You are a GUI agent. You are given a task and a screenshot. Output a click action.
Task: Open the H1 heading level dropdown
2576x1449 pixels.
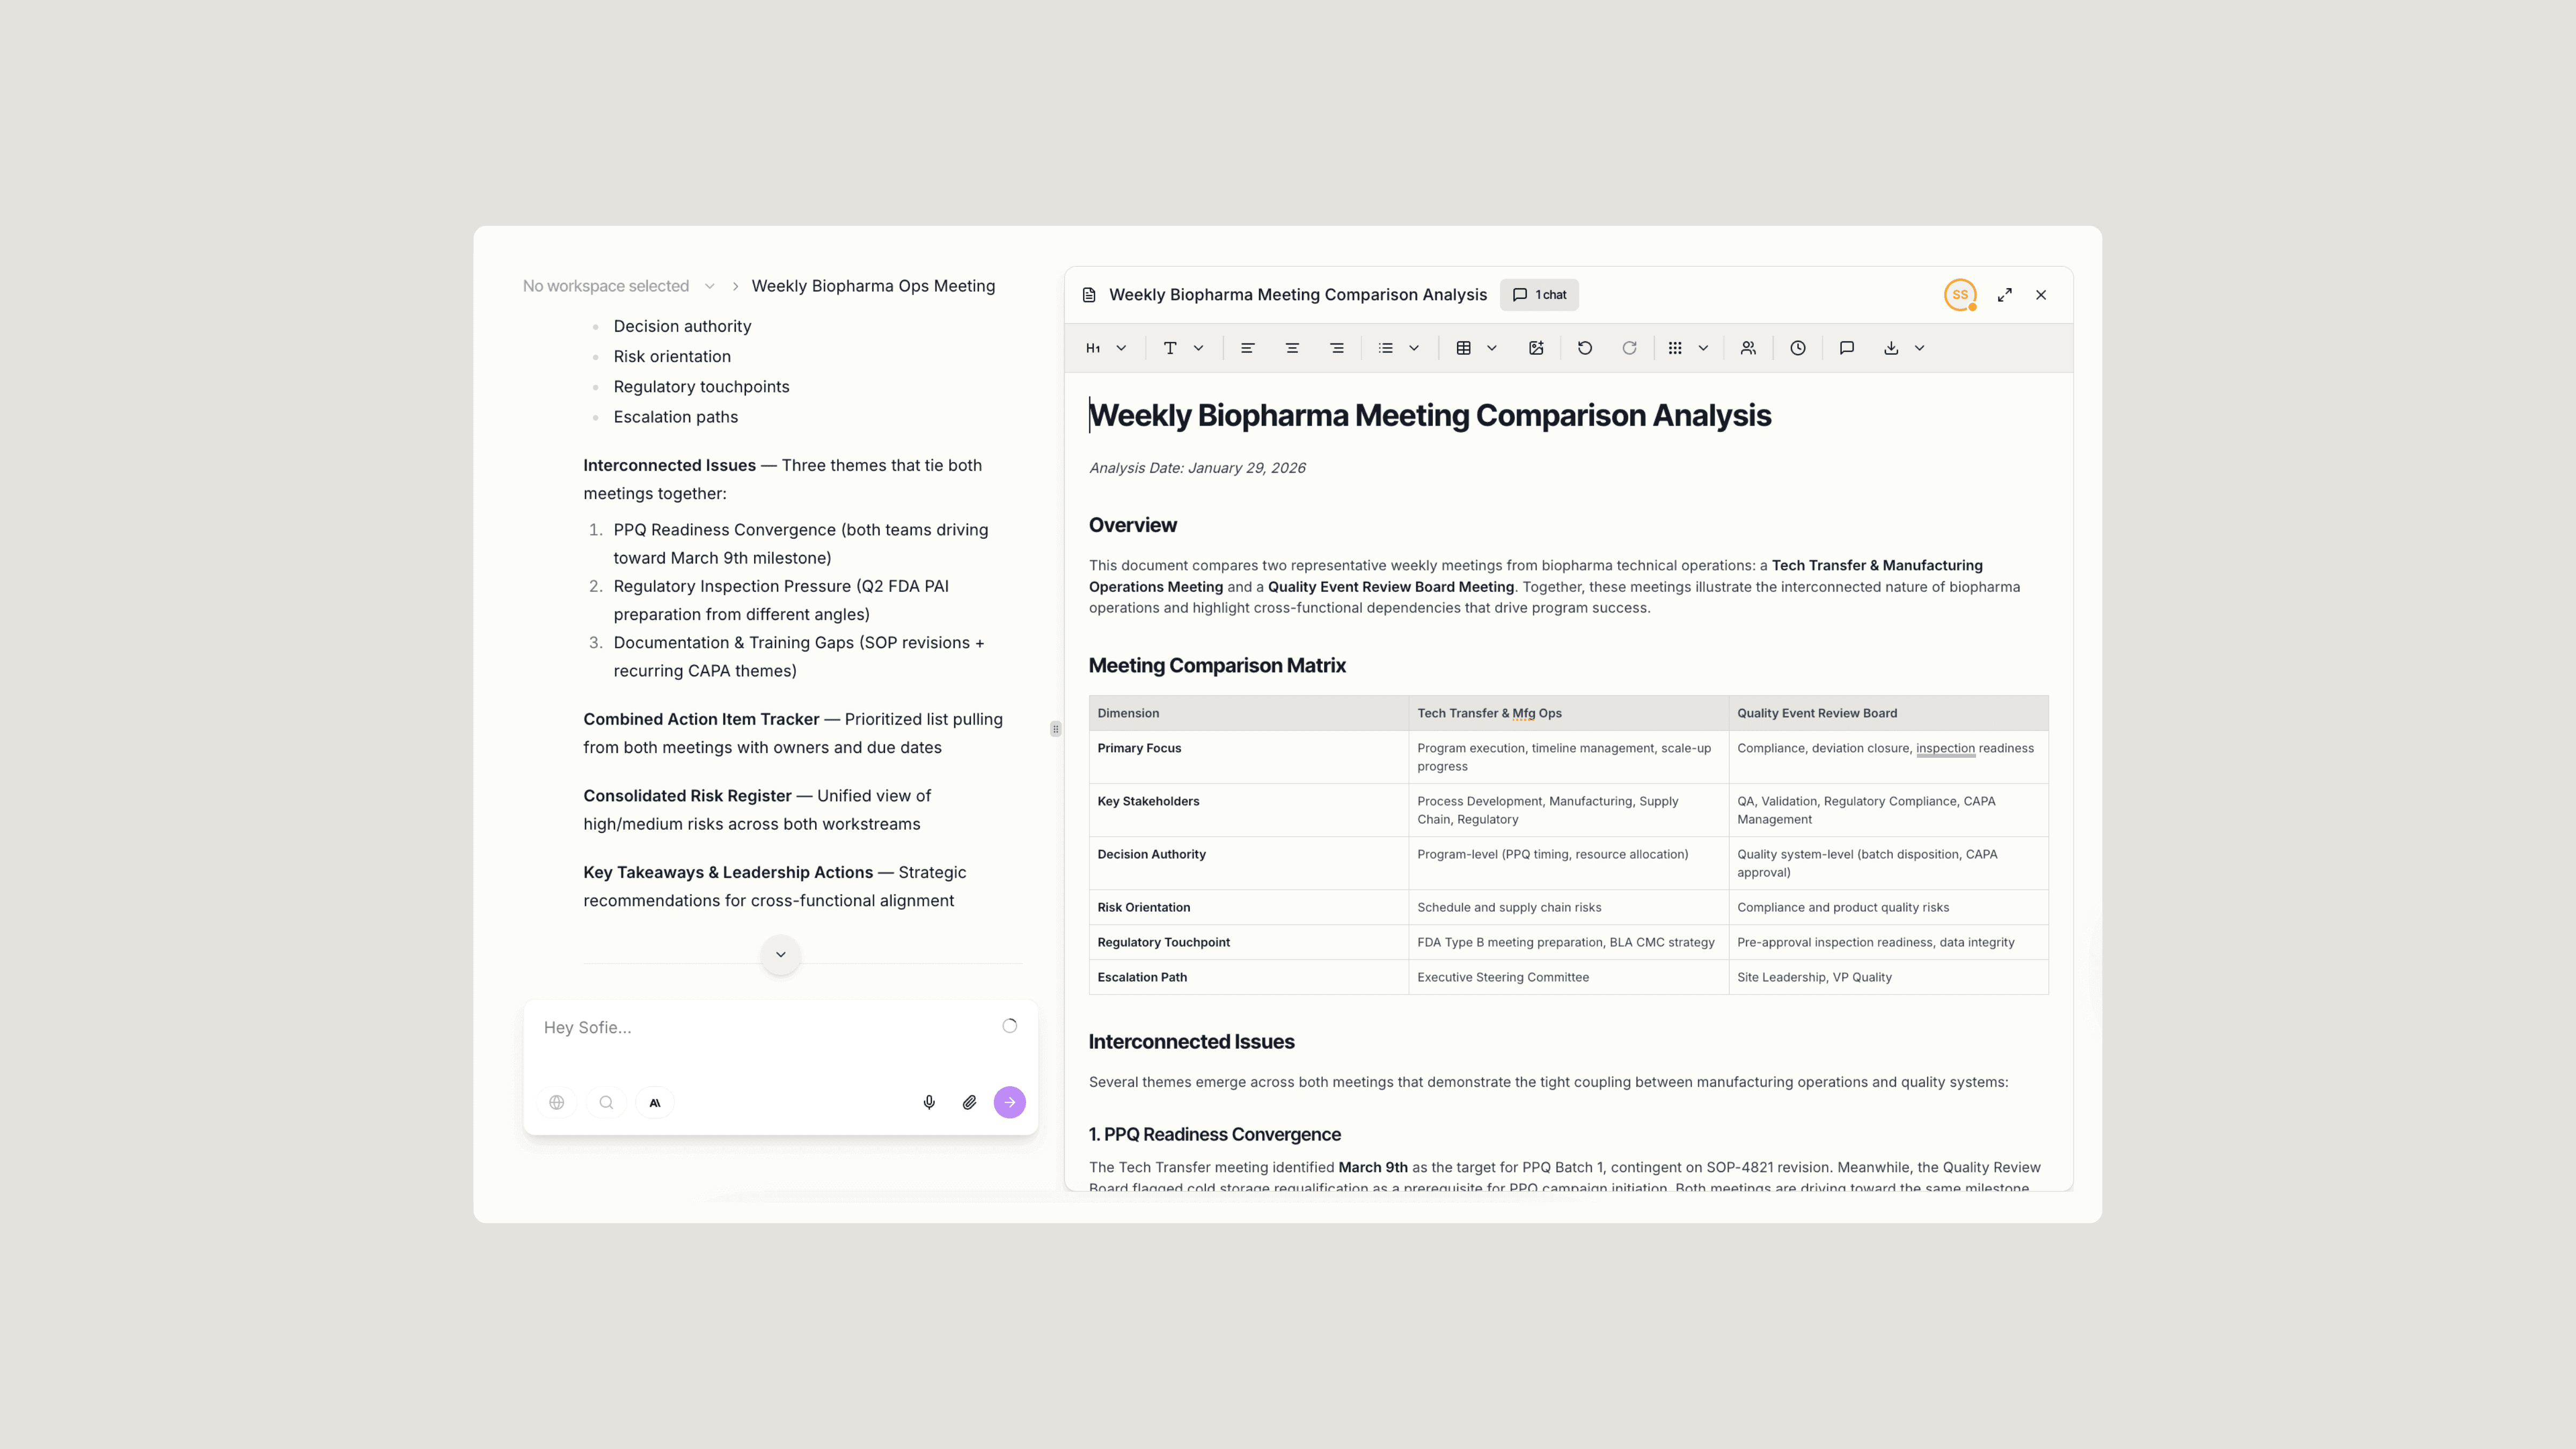tap(1106, 348)
